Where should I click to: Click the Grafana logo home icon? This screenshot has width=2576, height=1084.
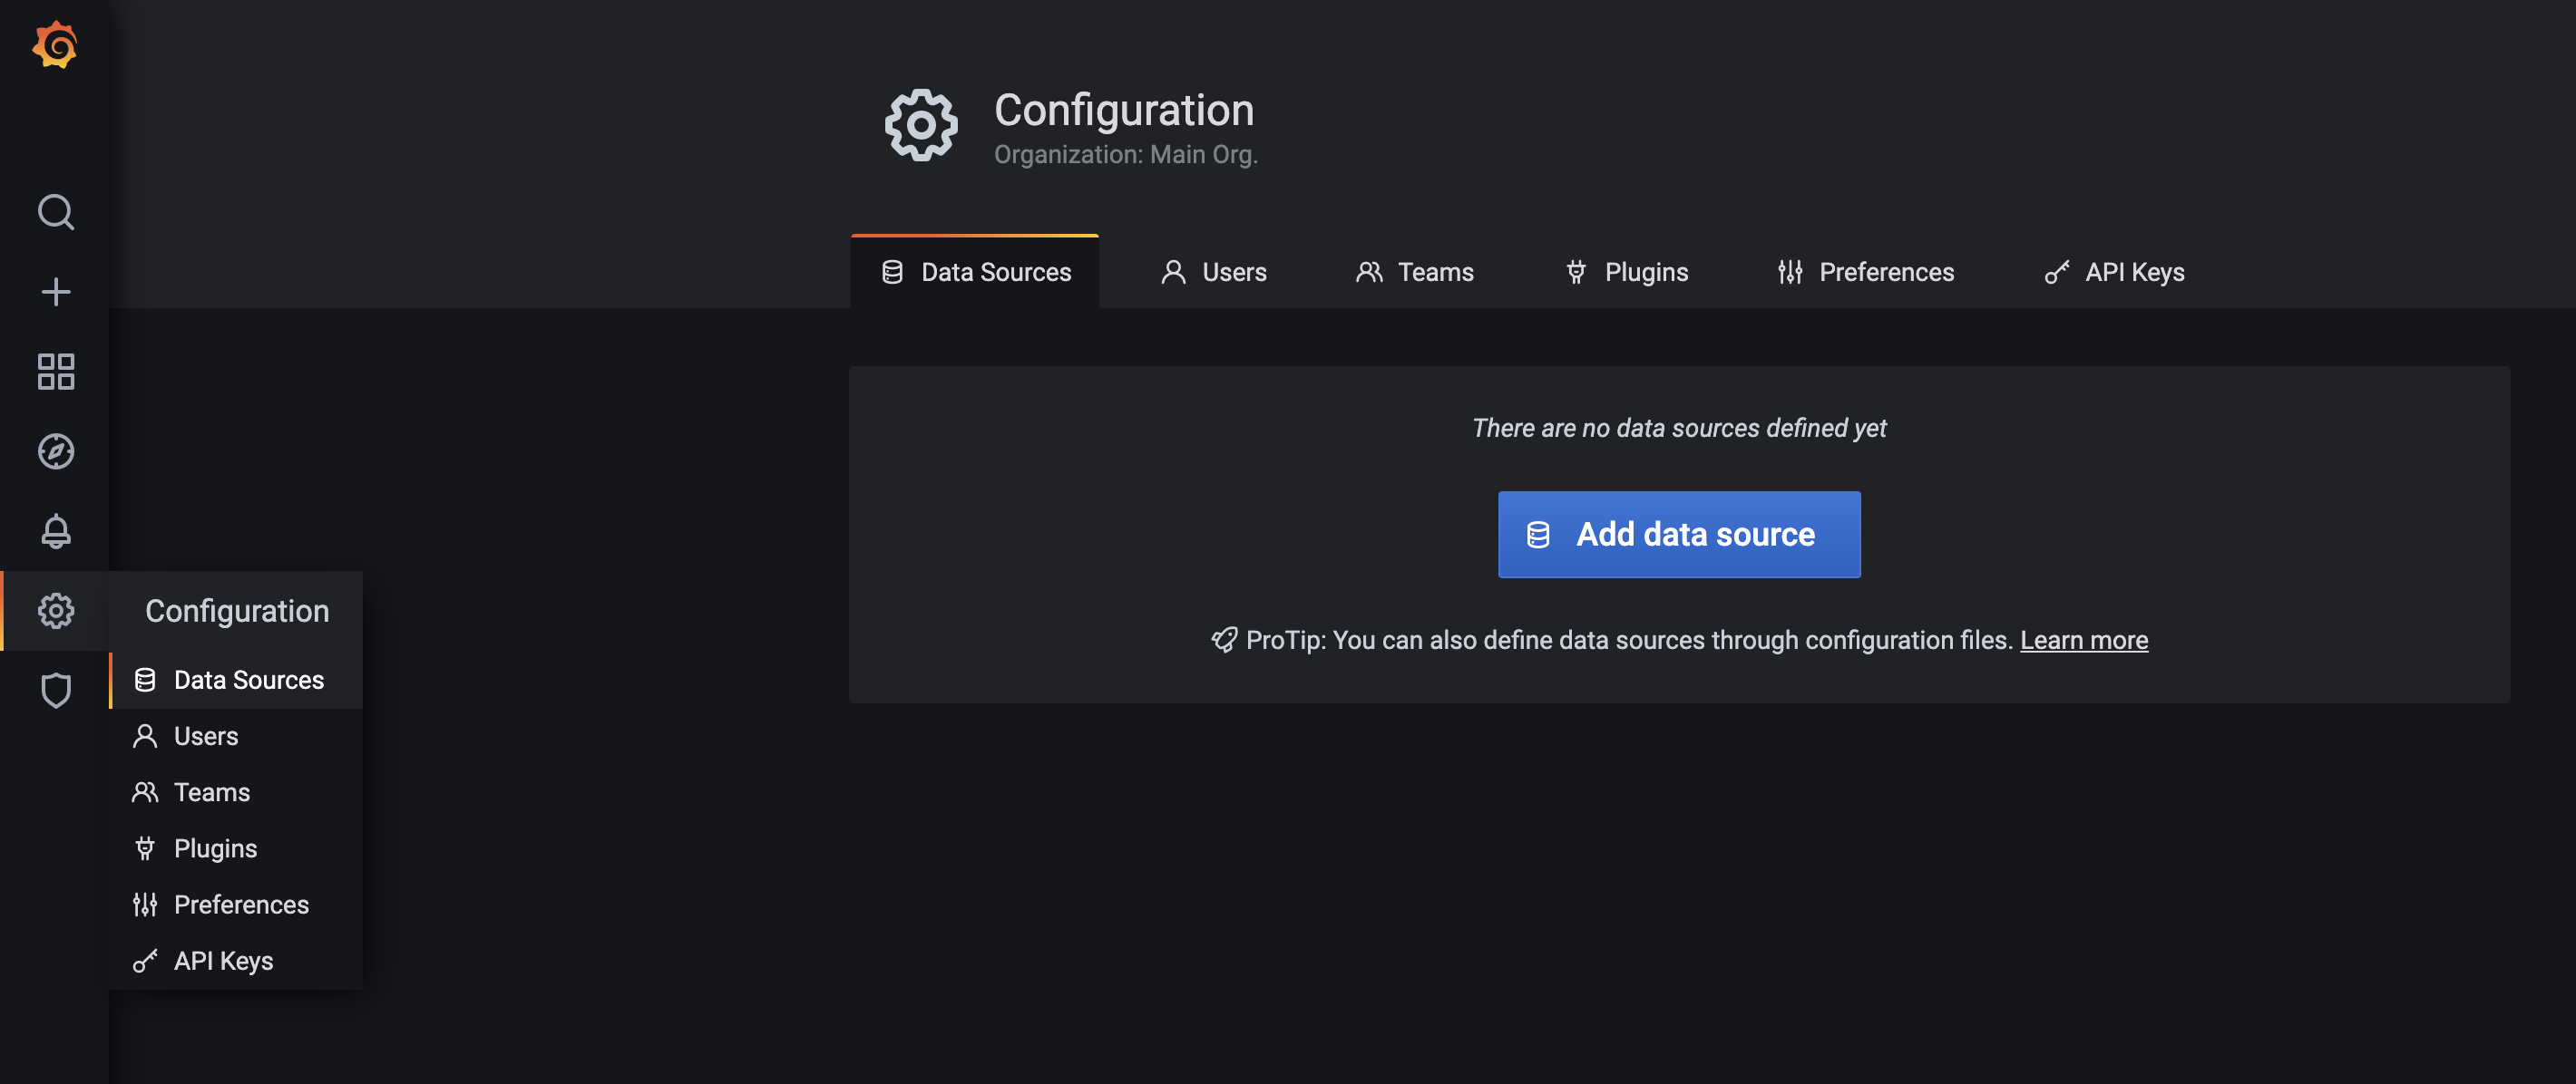55,46
